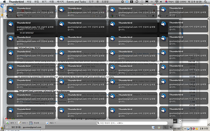Image resolution: width=210 pixels, height=131 pixels.
Task: Select the 390 KB size entry
Action: pos(191,61)
